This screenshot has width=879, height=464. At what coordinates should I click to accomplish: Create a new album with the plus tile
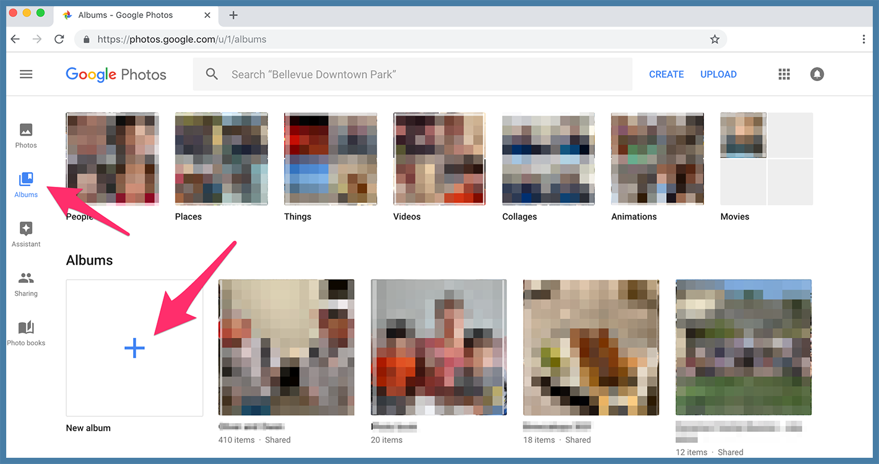tap(134, 348)
